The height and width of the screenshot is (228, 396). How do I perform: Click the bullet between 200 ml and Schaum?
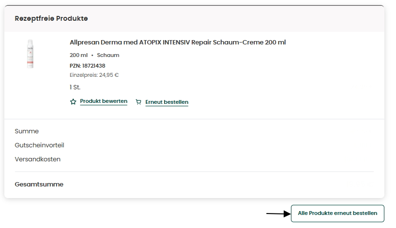92,56
